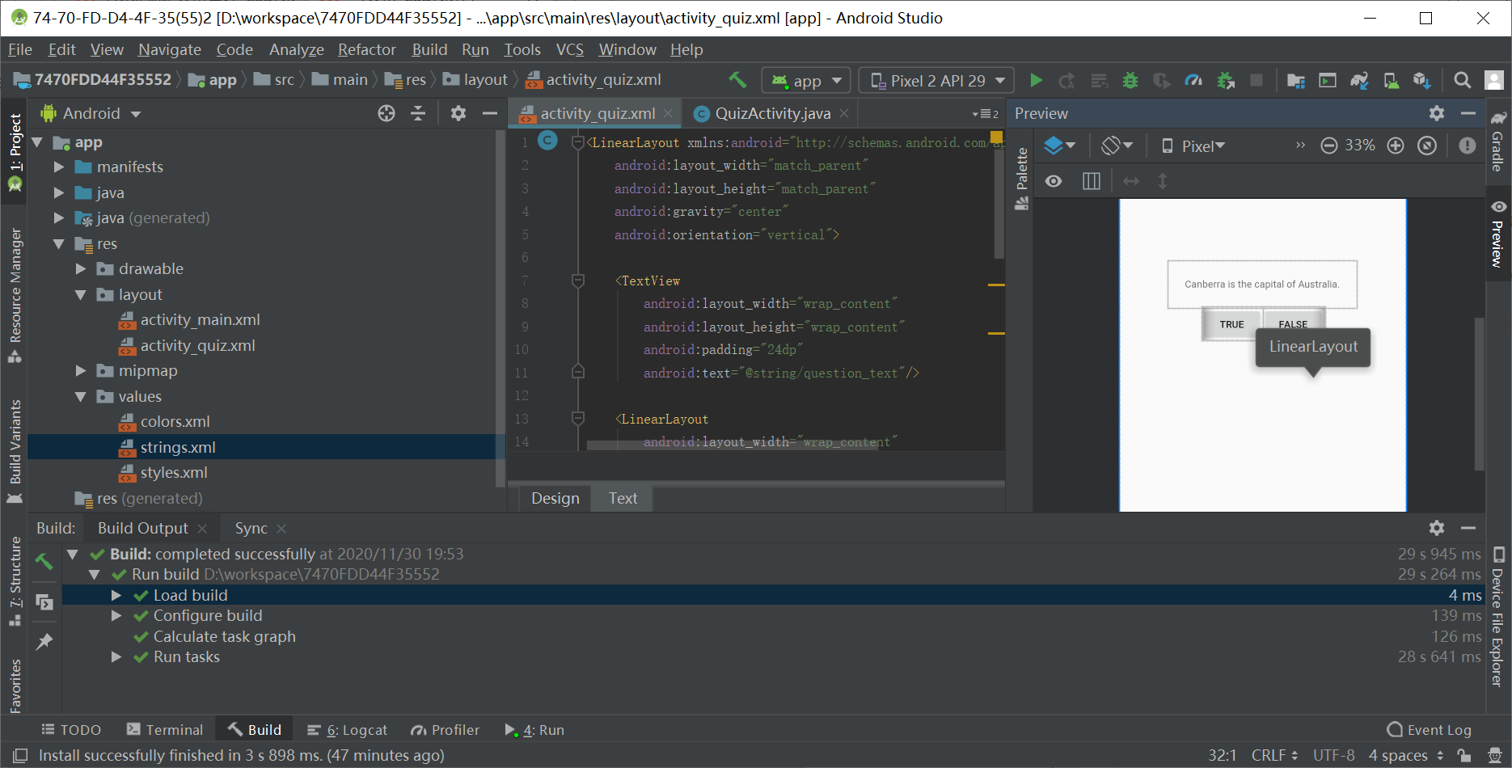Open the Refactor menu
The image size is (1512, 768).
(x=366, y=49)
